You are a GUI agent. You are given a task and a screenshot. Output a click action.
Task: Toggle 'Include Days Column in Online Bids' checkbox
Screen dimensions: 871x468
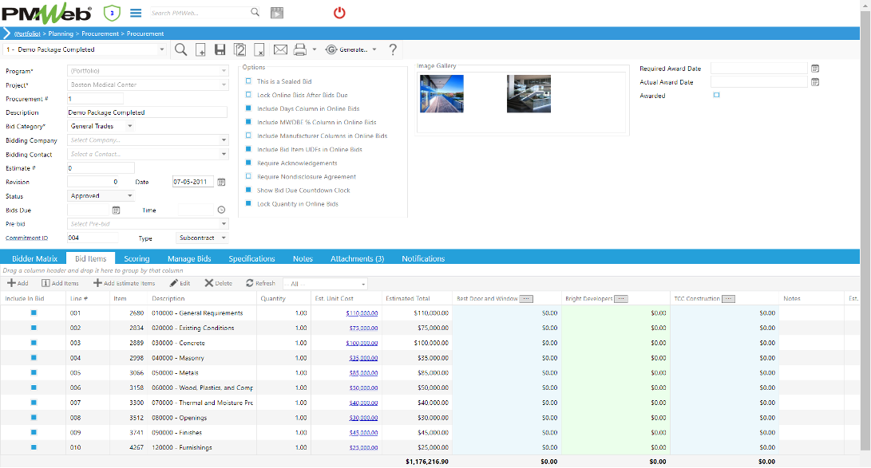pyautogui.click(x=248, y=108)
